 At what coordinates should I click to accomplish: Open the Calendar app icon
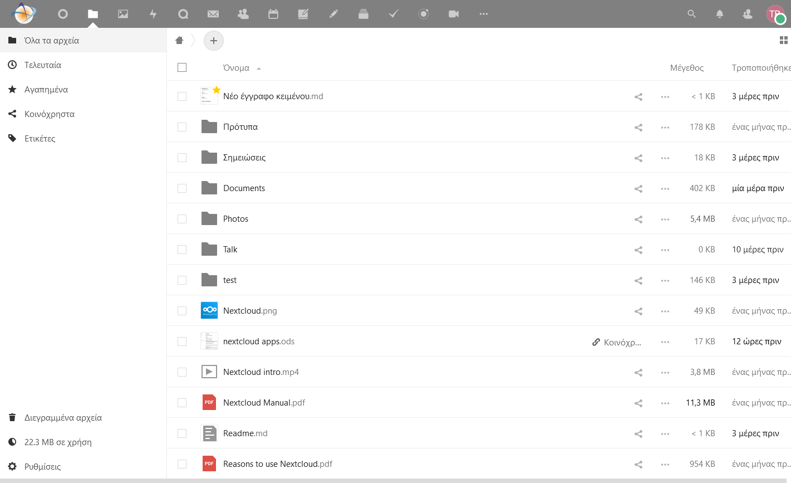click(x=273, y=14)
